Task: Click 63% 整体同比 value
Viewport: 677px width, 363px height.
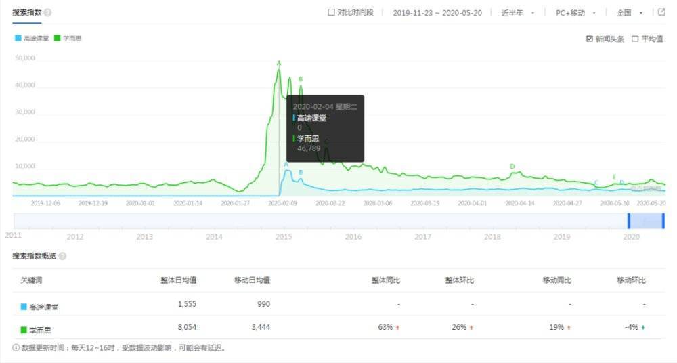Action: 385,327
